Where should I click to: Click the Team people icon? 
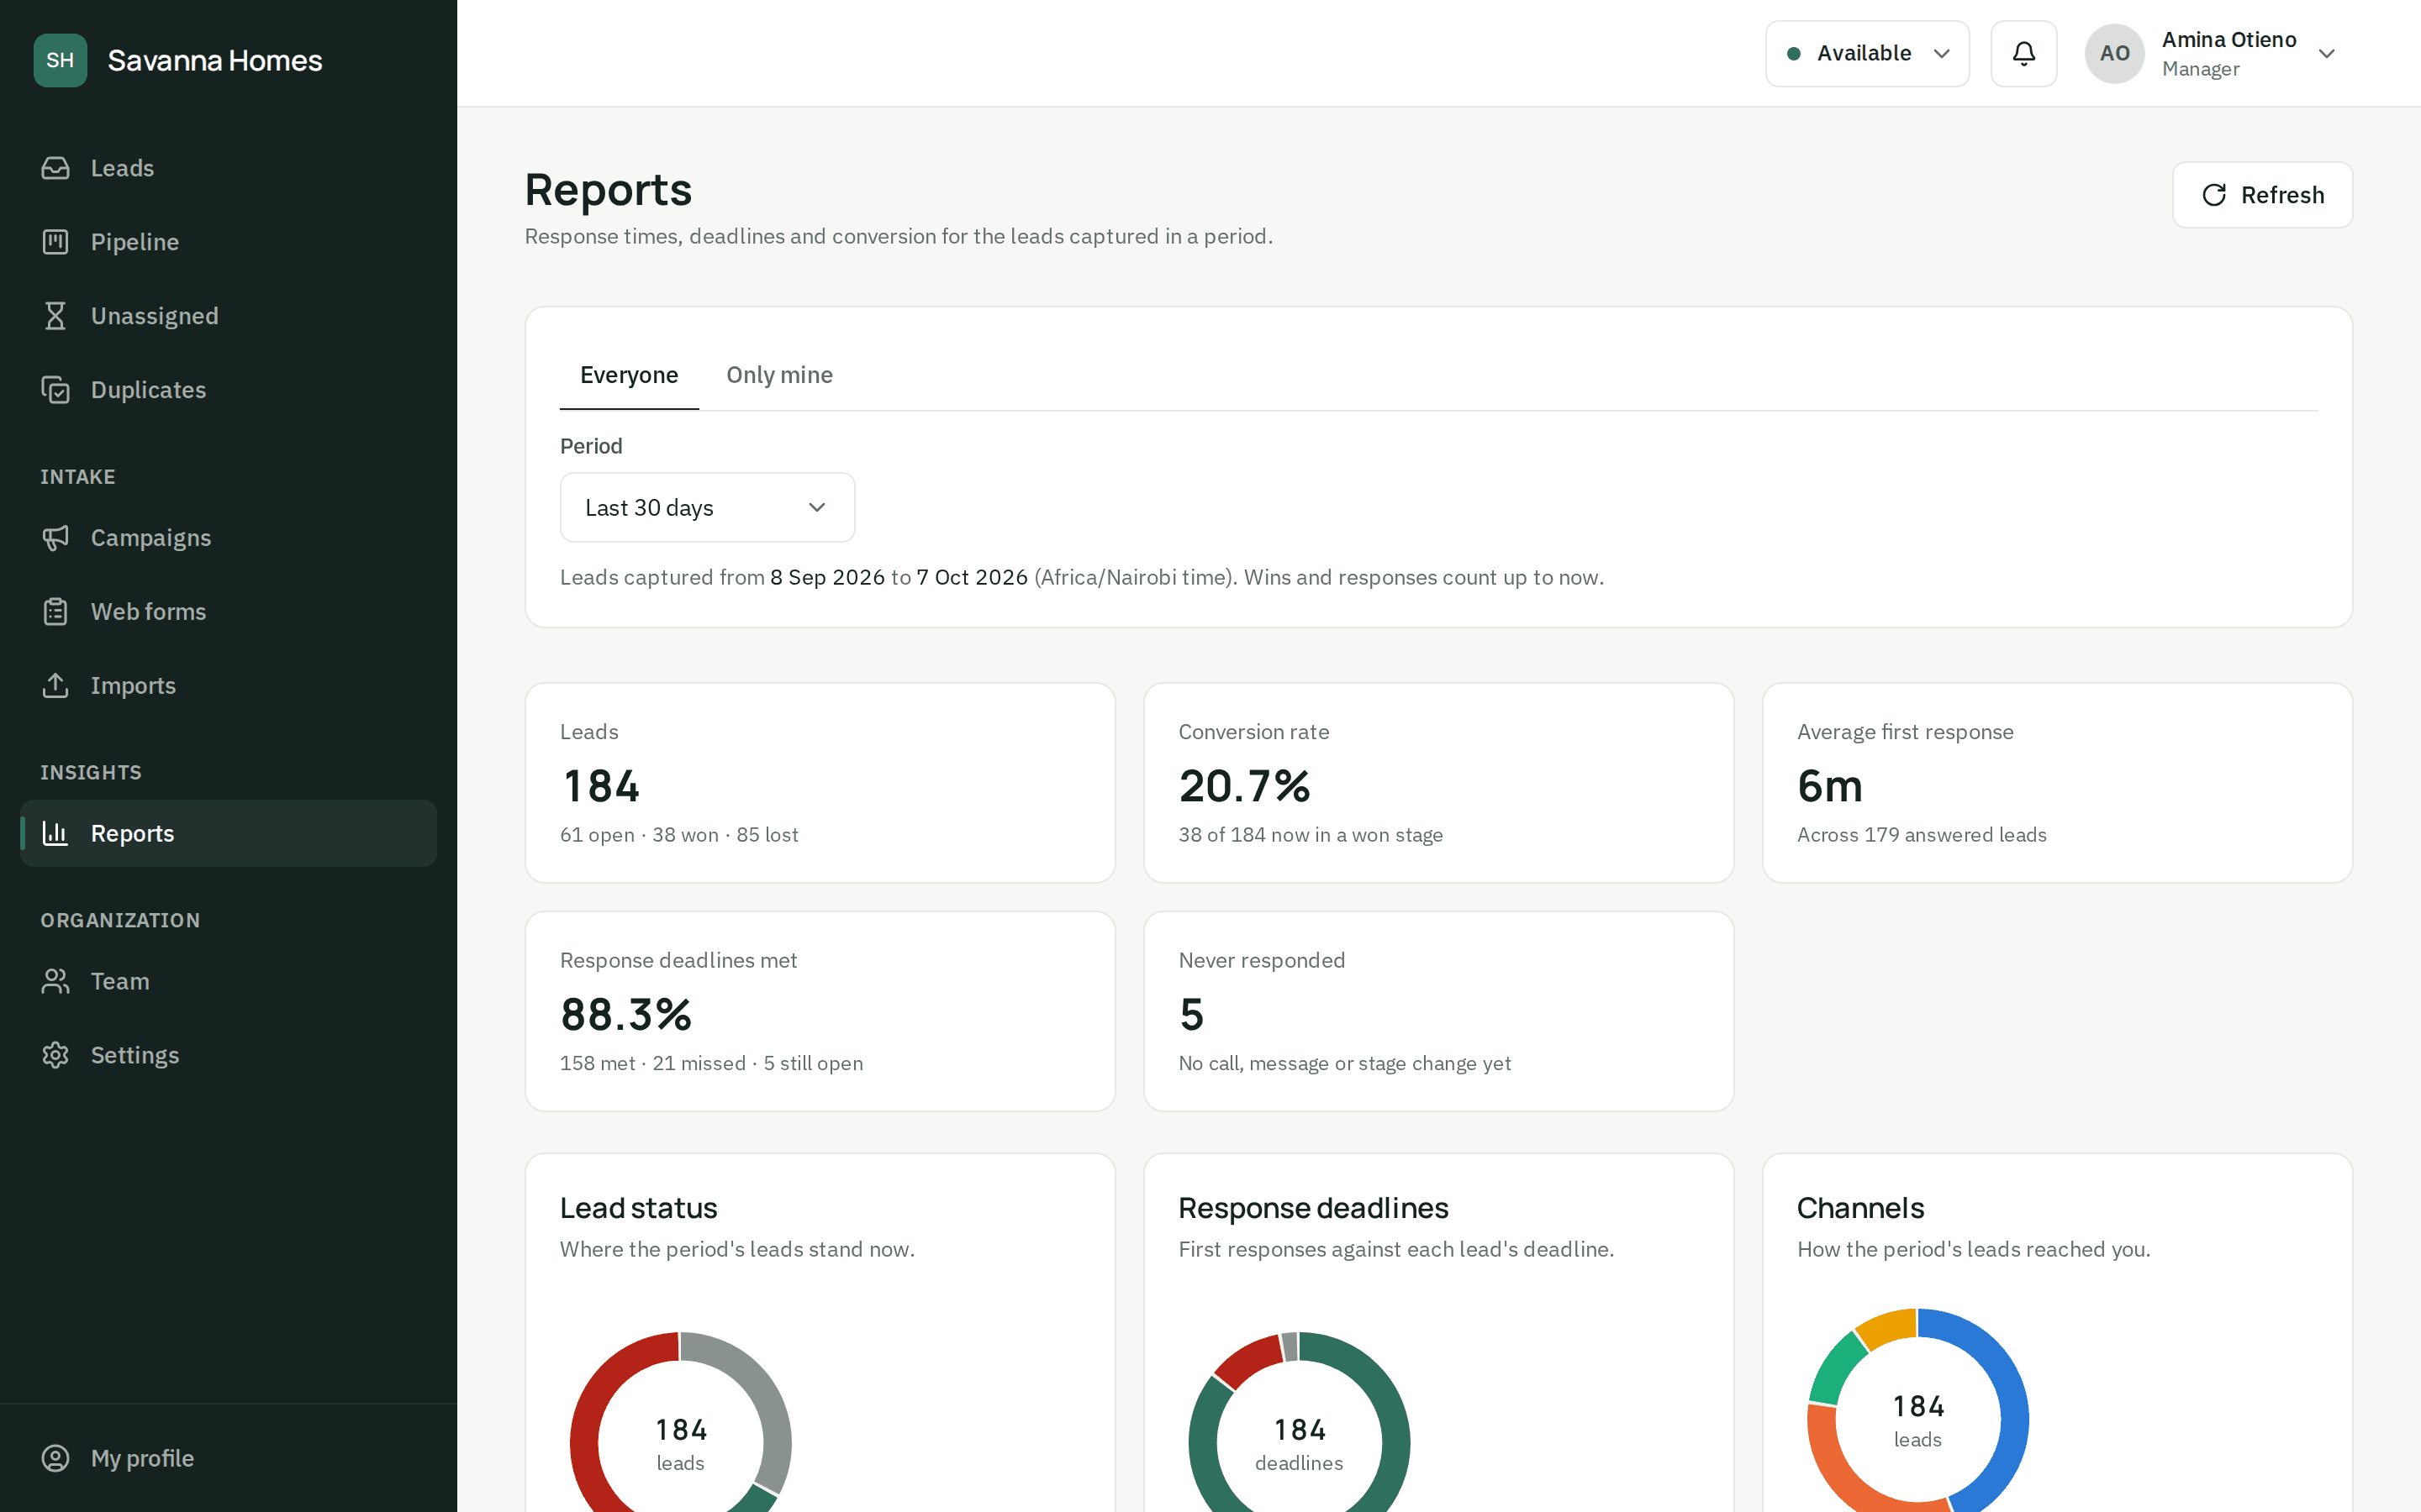(x=55, y=981)
